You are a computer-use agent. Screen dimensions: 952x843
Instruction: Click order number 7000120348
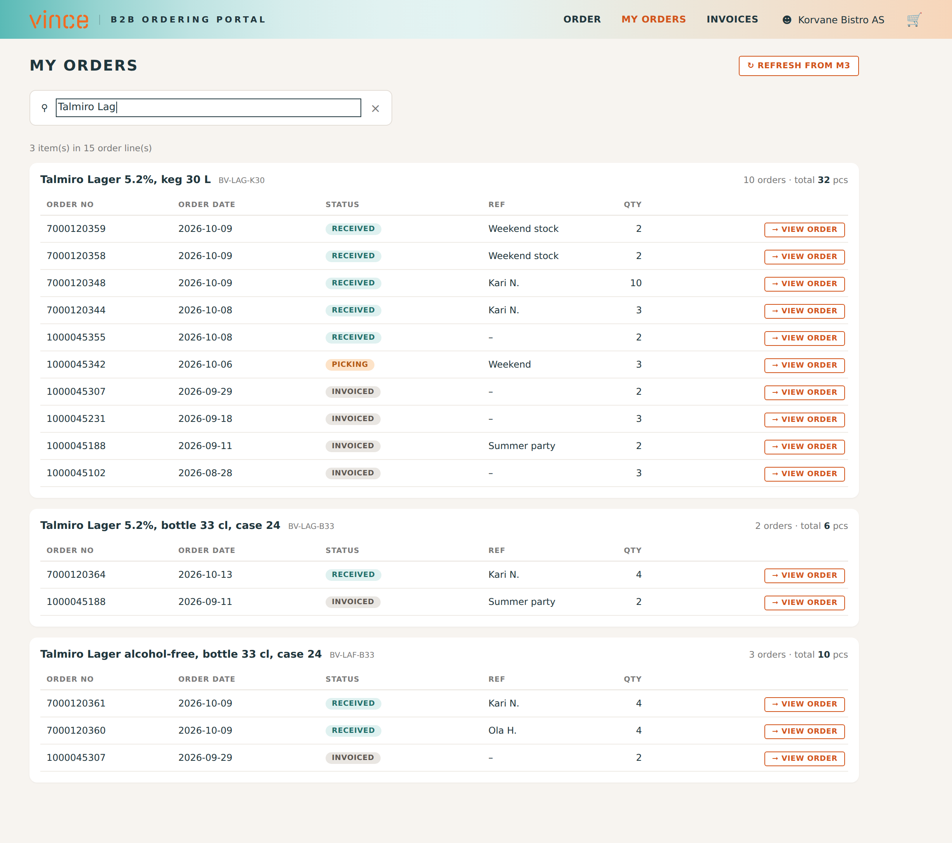tap(76, 283)
